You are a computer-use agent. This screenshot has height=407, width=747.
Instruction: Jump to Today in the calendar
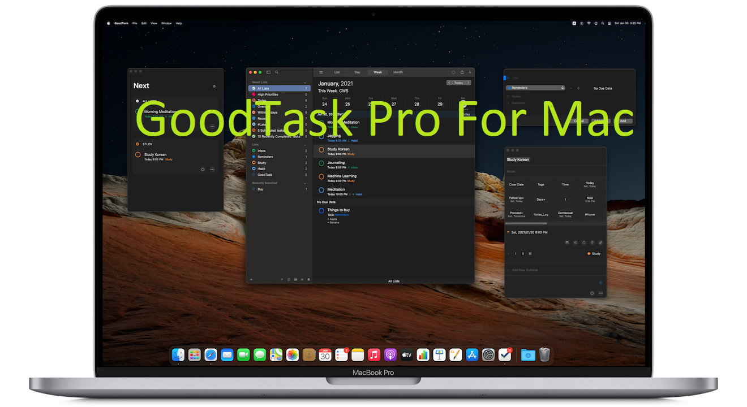coord(459,83)
